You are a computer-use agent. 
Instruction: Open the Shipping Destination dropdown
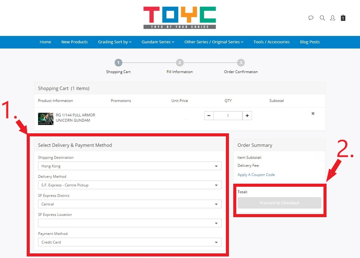(130, 166)
